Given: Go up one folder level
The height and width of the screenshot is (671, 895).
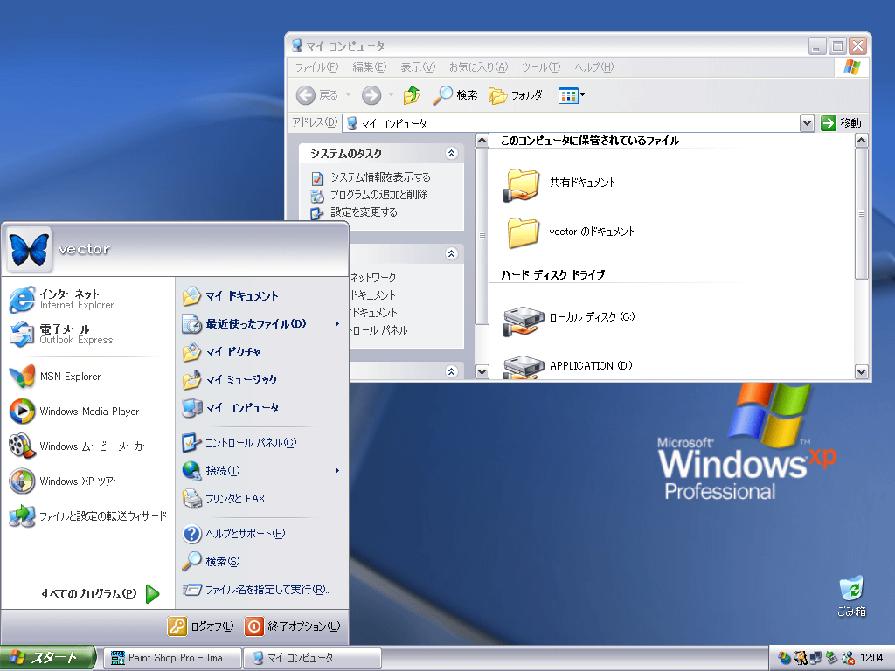Looking at the screenshot, I should 412,95.
